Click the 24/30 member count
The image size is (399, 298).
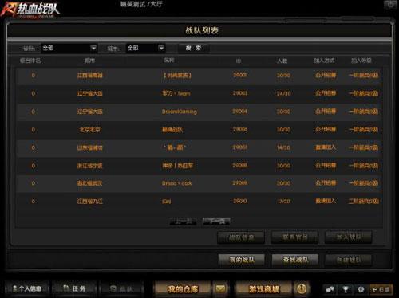pyautogui.click(x=283, y=93)
